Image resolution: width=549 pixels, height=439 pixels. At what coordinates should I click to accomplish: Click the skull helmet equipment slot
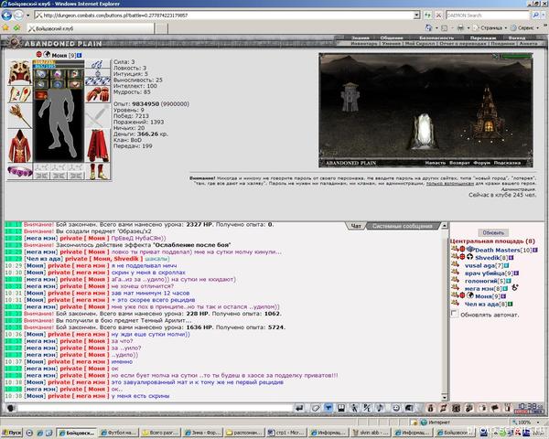(19, 72)
